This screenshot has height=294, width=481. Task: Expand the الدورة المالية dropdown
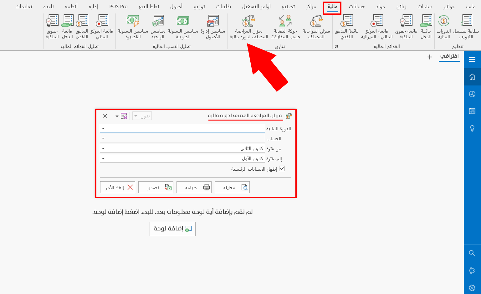pos(103,128)
